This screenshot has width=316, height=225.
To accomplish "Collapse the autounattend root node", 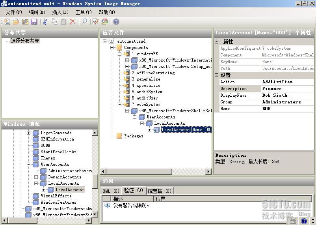I will pyautogui.click(x=104, y=41).
